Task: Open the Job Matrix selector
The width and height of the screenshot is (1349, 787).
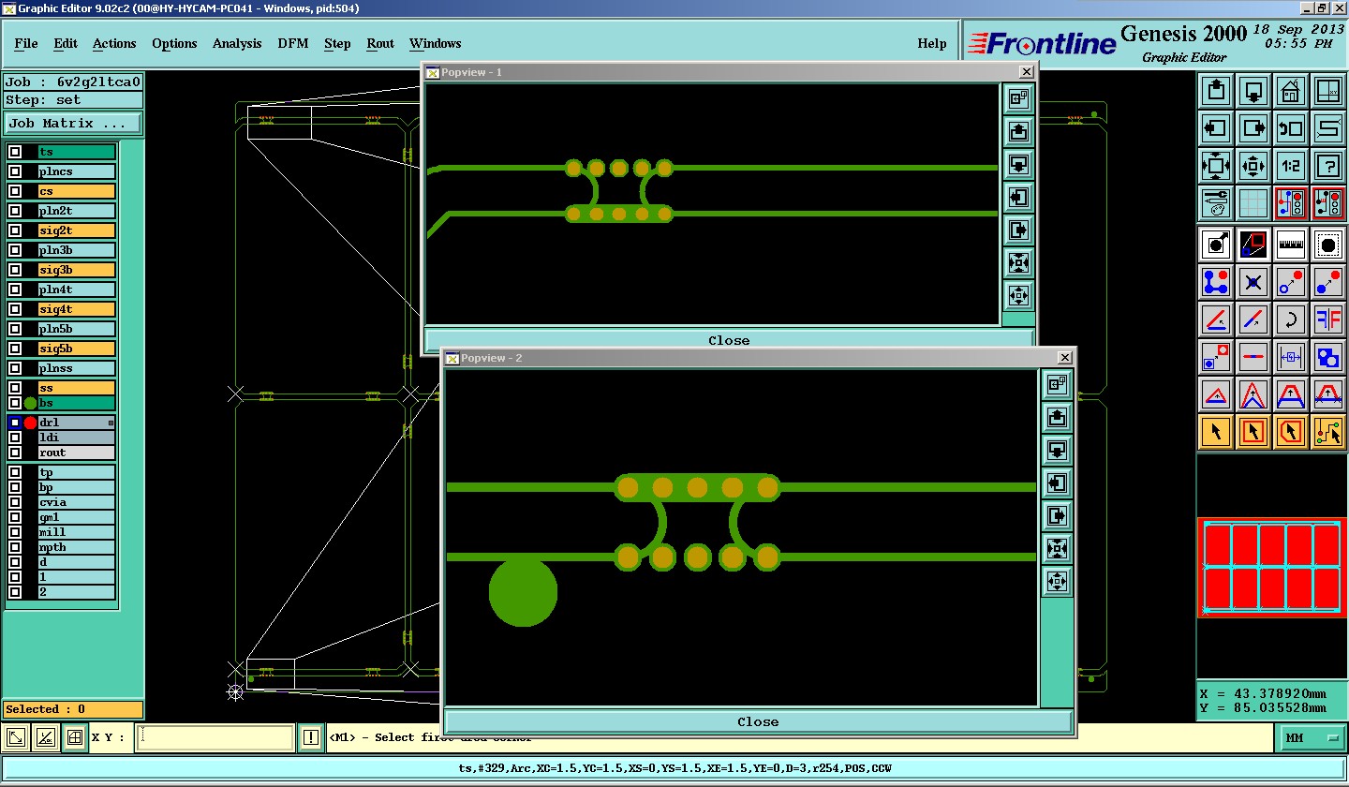Action: (x=73, y=124)
